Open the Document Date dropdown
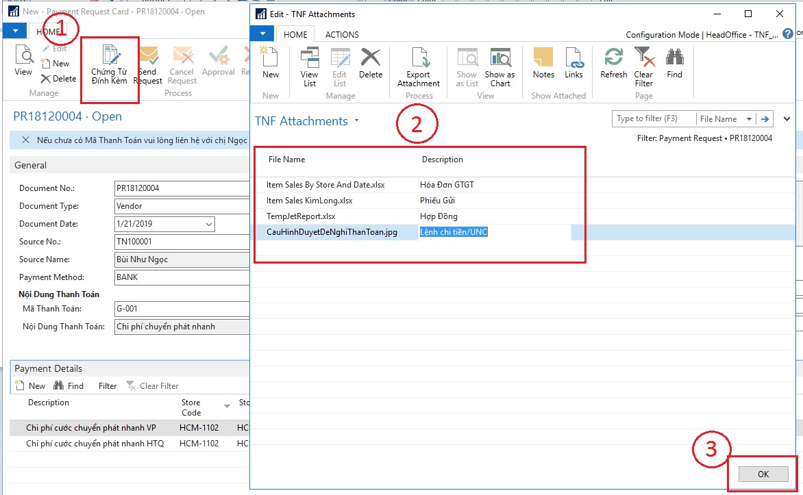803x495 pixels. (208, 224)
